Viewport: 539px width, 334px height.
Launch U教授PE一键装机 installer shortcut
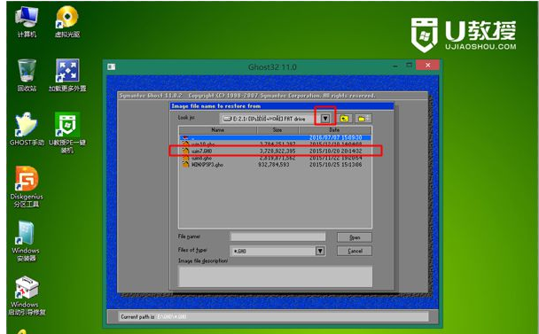coord(67,133)
